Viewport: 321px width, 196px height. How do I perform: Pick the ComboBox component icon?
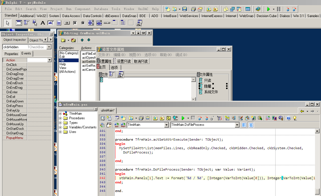tap(99, 23)
